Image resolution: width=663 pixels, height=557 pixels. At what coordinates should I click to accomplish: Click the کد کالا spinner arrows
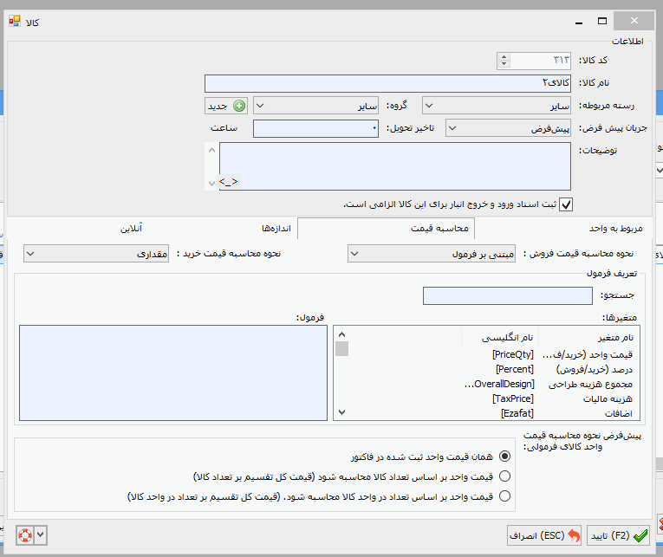click(504, 61)
